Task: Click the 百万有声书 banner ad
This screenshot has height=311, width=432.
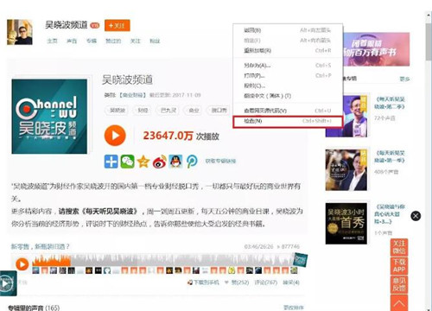Action: tap(376, 49)
